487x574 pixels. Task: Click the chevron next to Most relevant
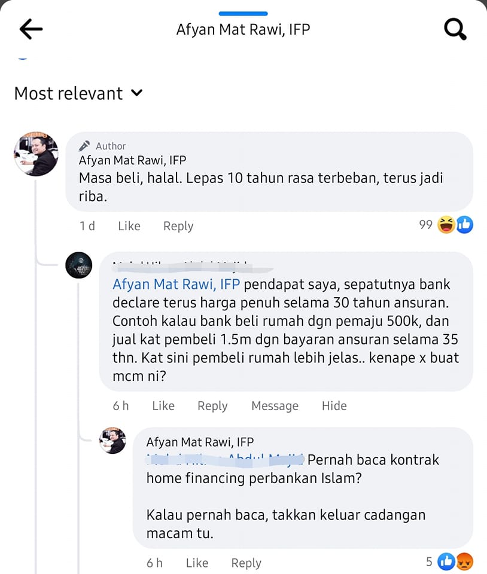click(x=136, y=93)
